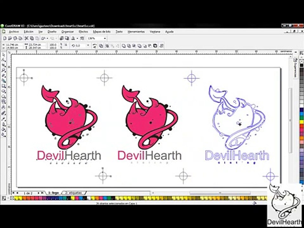The width and height of the screenshot is (304, 228).
Task: Go to the last page button
Action: (x=42, y=193)
